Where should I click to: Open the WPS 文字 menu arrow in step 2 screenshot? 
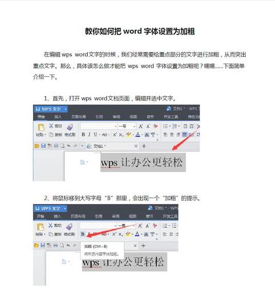65,209
